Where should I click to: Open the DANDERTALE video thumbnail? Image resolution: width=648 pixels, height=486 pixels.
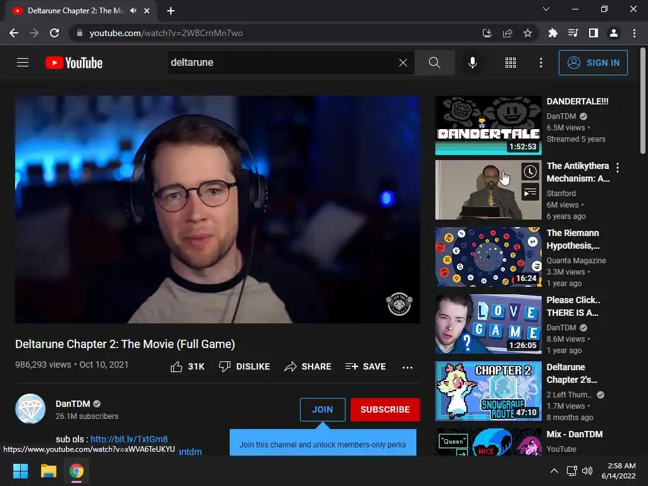tap(488, 125)
